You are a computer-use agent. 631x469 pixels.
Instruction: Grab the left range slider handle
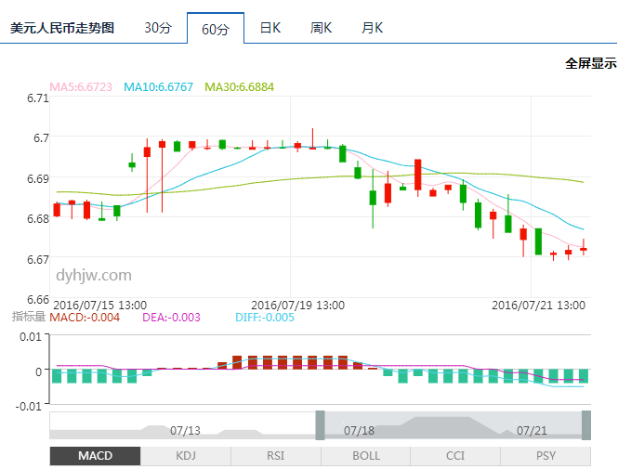321,425
